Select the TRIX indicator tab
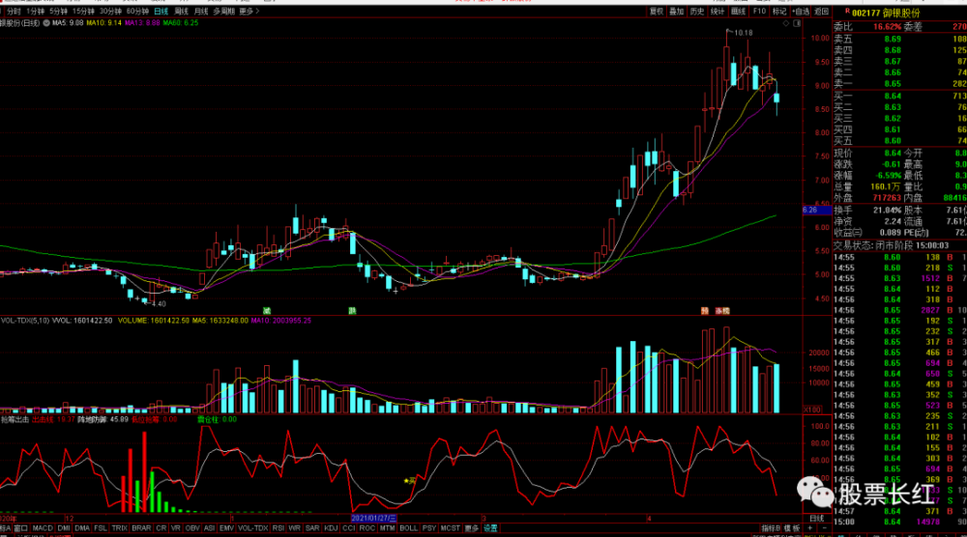Image resolution: width=967 pixels, height=537 pixels. coord(120,528)
